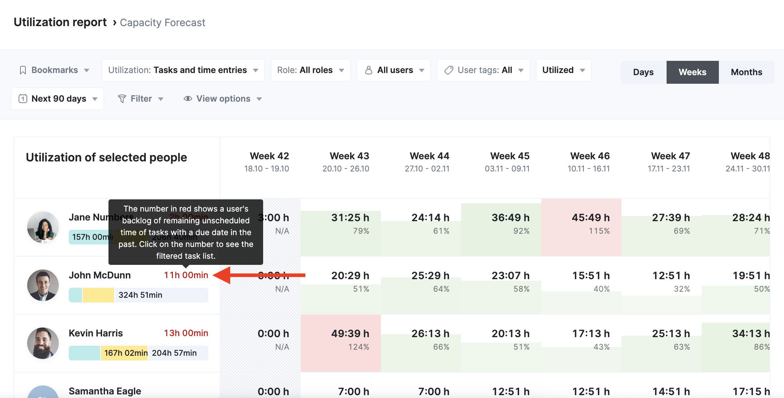The image size is (784, 398).
Task: Open Kevin Harris's name
Action: click(96, 333)
